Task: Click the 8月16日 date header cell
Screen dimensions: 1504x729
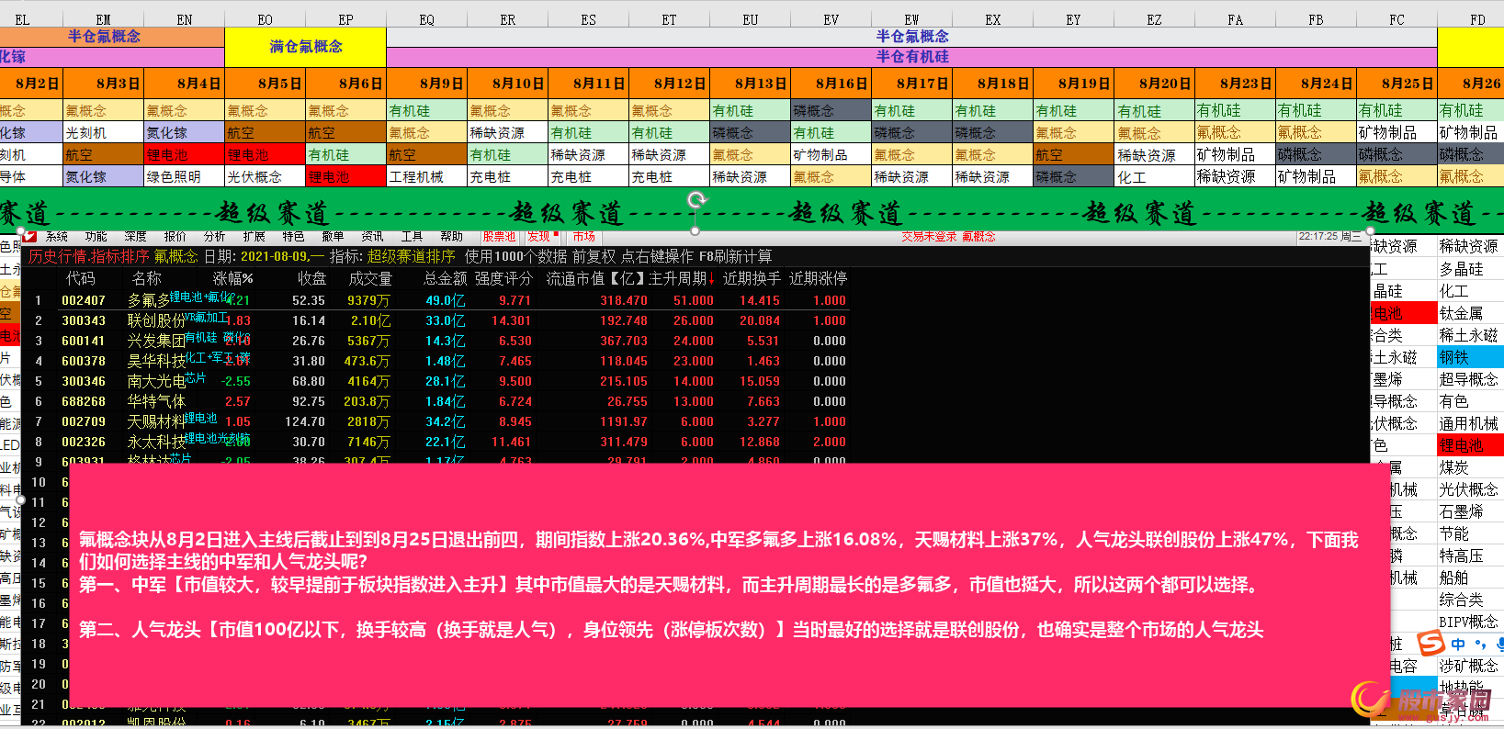Action: coord(831,84)
